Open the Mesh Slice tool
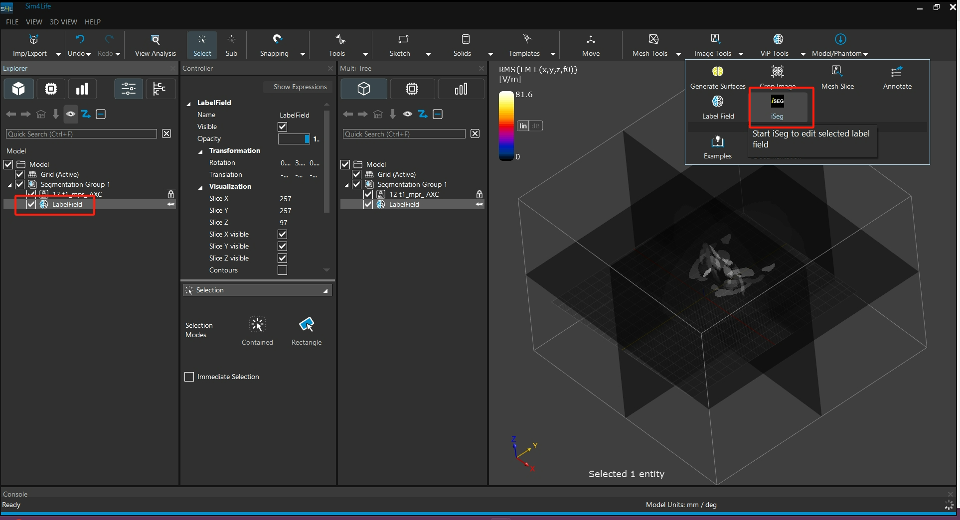The width and height of the screenshot is (960, 520). click(837, 72)
